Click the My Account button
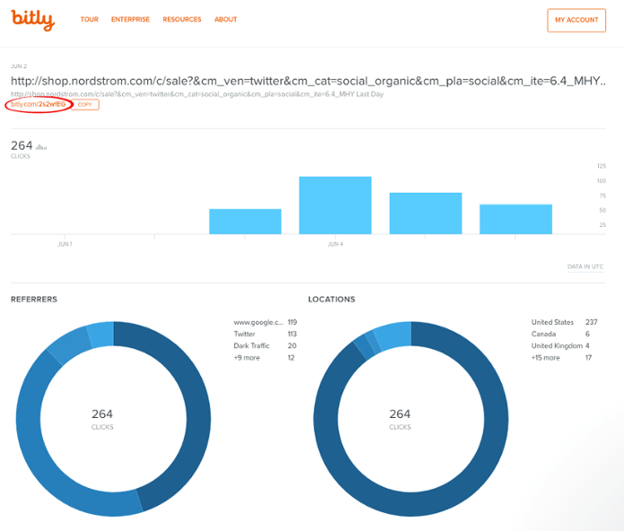624x531 pixels. tap(576, 21)
